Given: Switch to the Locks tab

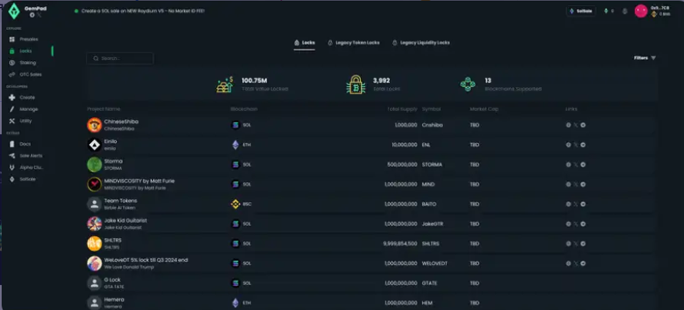Looking at the screenshot, I should pos(305,43).
